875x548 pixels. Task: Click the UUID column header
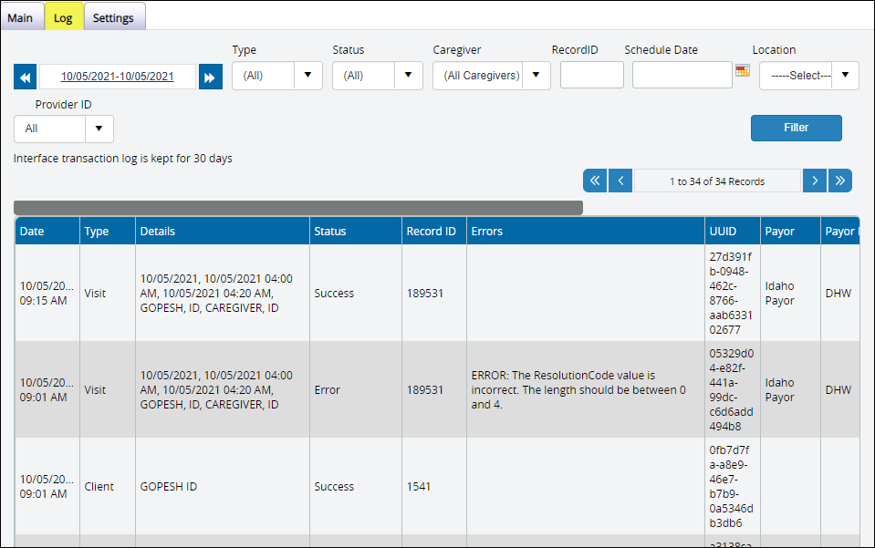[733, 232]
